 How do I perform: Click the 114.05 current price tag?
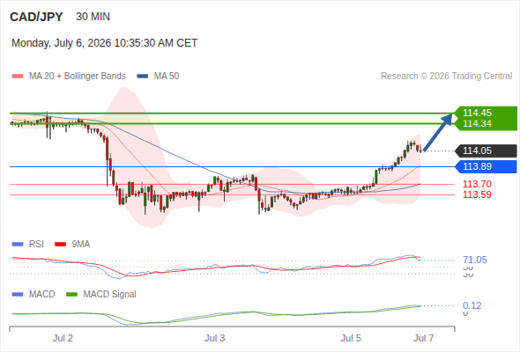click(486, 150)
